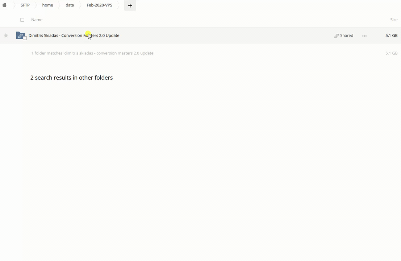Sort the list by Size column header
Screen dimensions: 401x261
click(393, 20)
